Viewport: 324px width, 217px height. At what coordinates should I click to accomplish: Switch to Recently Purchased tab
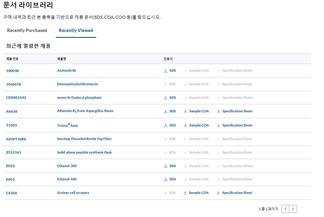[27, 30]
